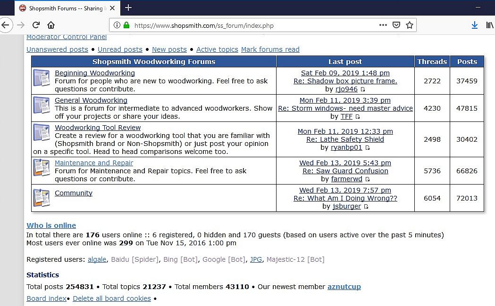Open the Unanswered posts link
Image resolution: width=495 pixels, height=306 pixels.
point(57,49)
